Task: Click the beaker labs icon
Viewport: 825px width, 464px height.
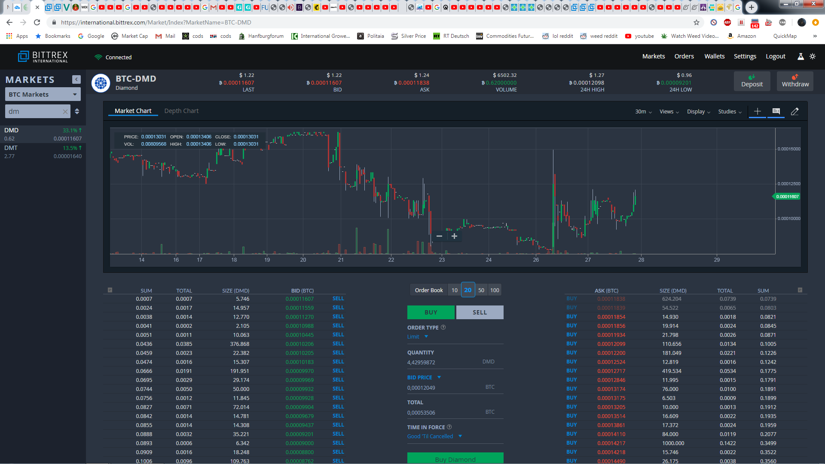Action: pos(801,56)
